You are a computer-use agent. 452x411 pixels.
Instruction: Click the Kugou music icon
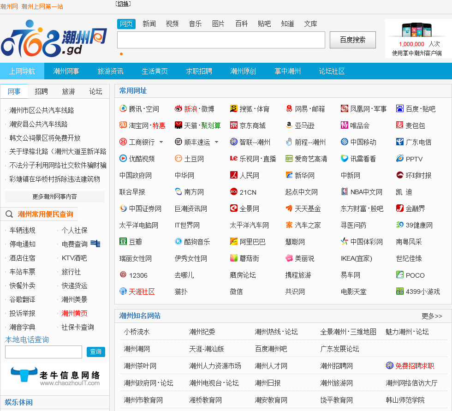178,241
